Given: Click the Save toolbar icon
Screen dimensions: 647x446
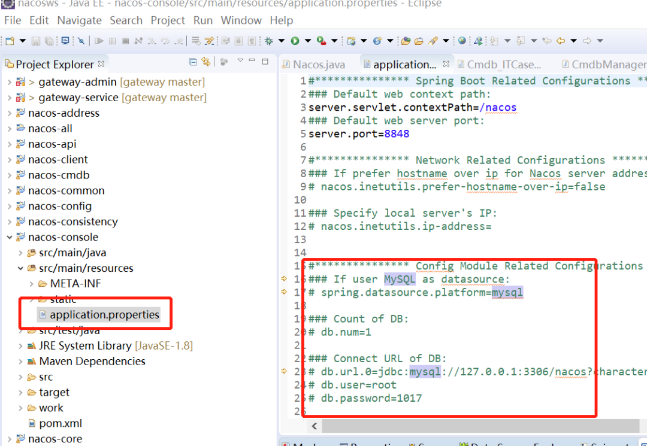Looking at the screenshot, I should [x=36, y=41].
